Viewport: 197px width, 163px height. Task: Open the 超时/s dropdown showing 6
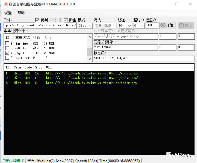[139, 26]
